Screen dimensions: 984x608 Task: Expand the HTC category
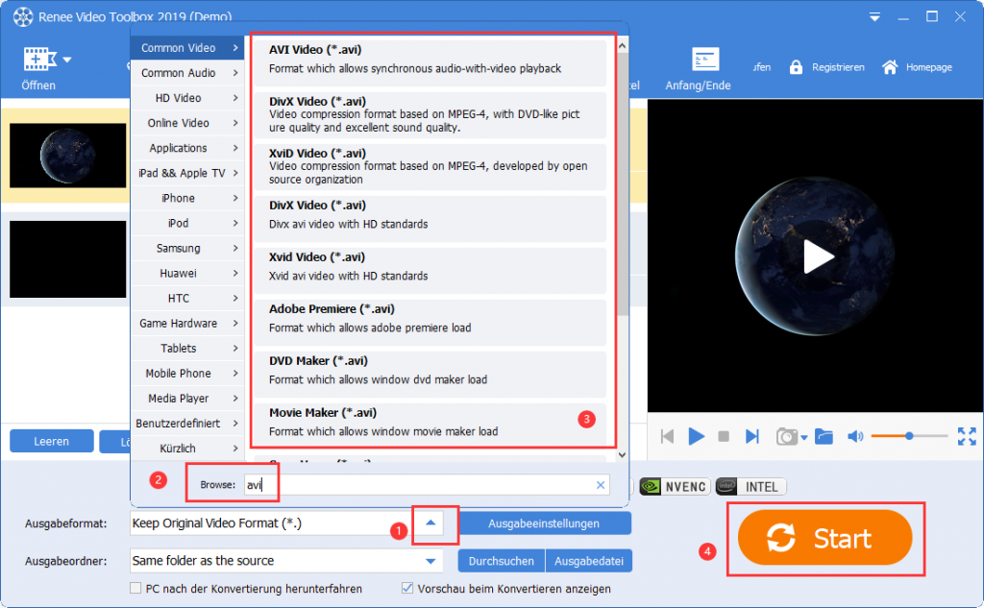(187, 299)
